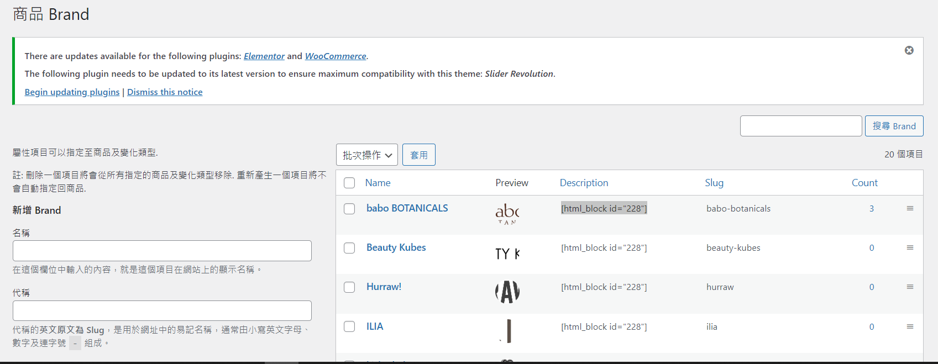Click drag handle icon for ILIA row
938x364 pixels.
pos(910,326)
